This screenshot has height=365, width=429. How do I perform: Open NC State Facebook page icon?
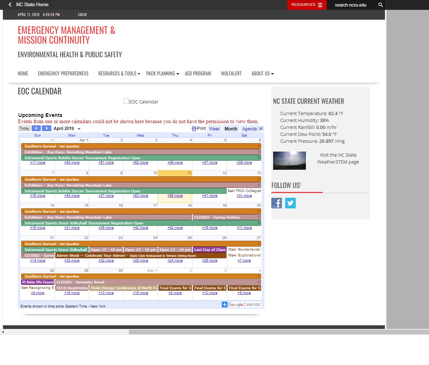tap(277, 203)
